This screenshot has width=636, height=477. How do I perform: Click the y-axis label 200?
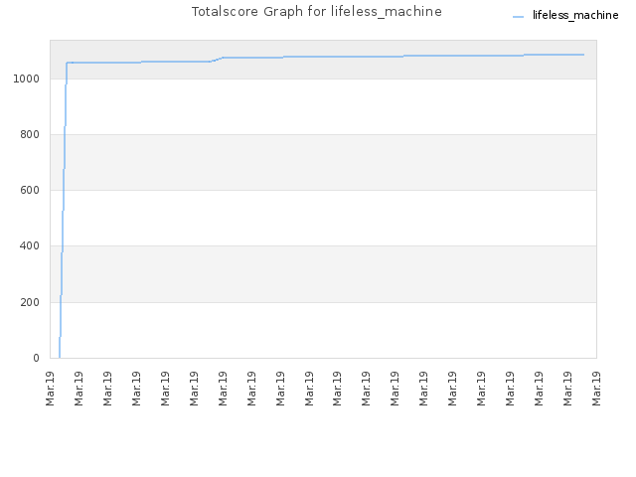click(30, 302)
